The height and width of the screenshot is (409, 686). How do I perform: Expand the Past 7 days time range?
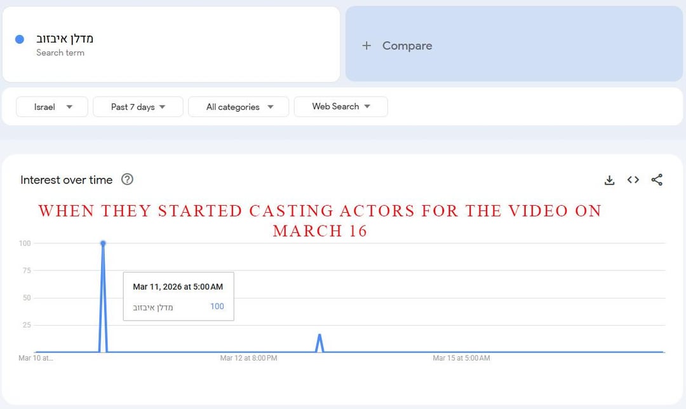pos(138,107)
